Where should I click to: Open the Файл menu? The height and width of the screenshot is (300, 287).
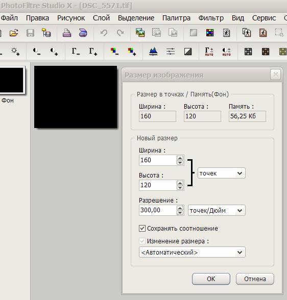point(9,18)
